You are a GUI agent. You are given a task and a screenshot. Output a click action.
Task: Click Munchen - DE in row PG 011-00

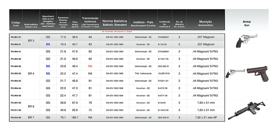pos(143,110)
